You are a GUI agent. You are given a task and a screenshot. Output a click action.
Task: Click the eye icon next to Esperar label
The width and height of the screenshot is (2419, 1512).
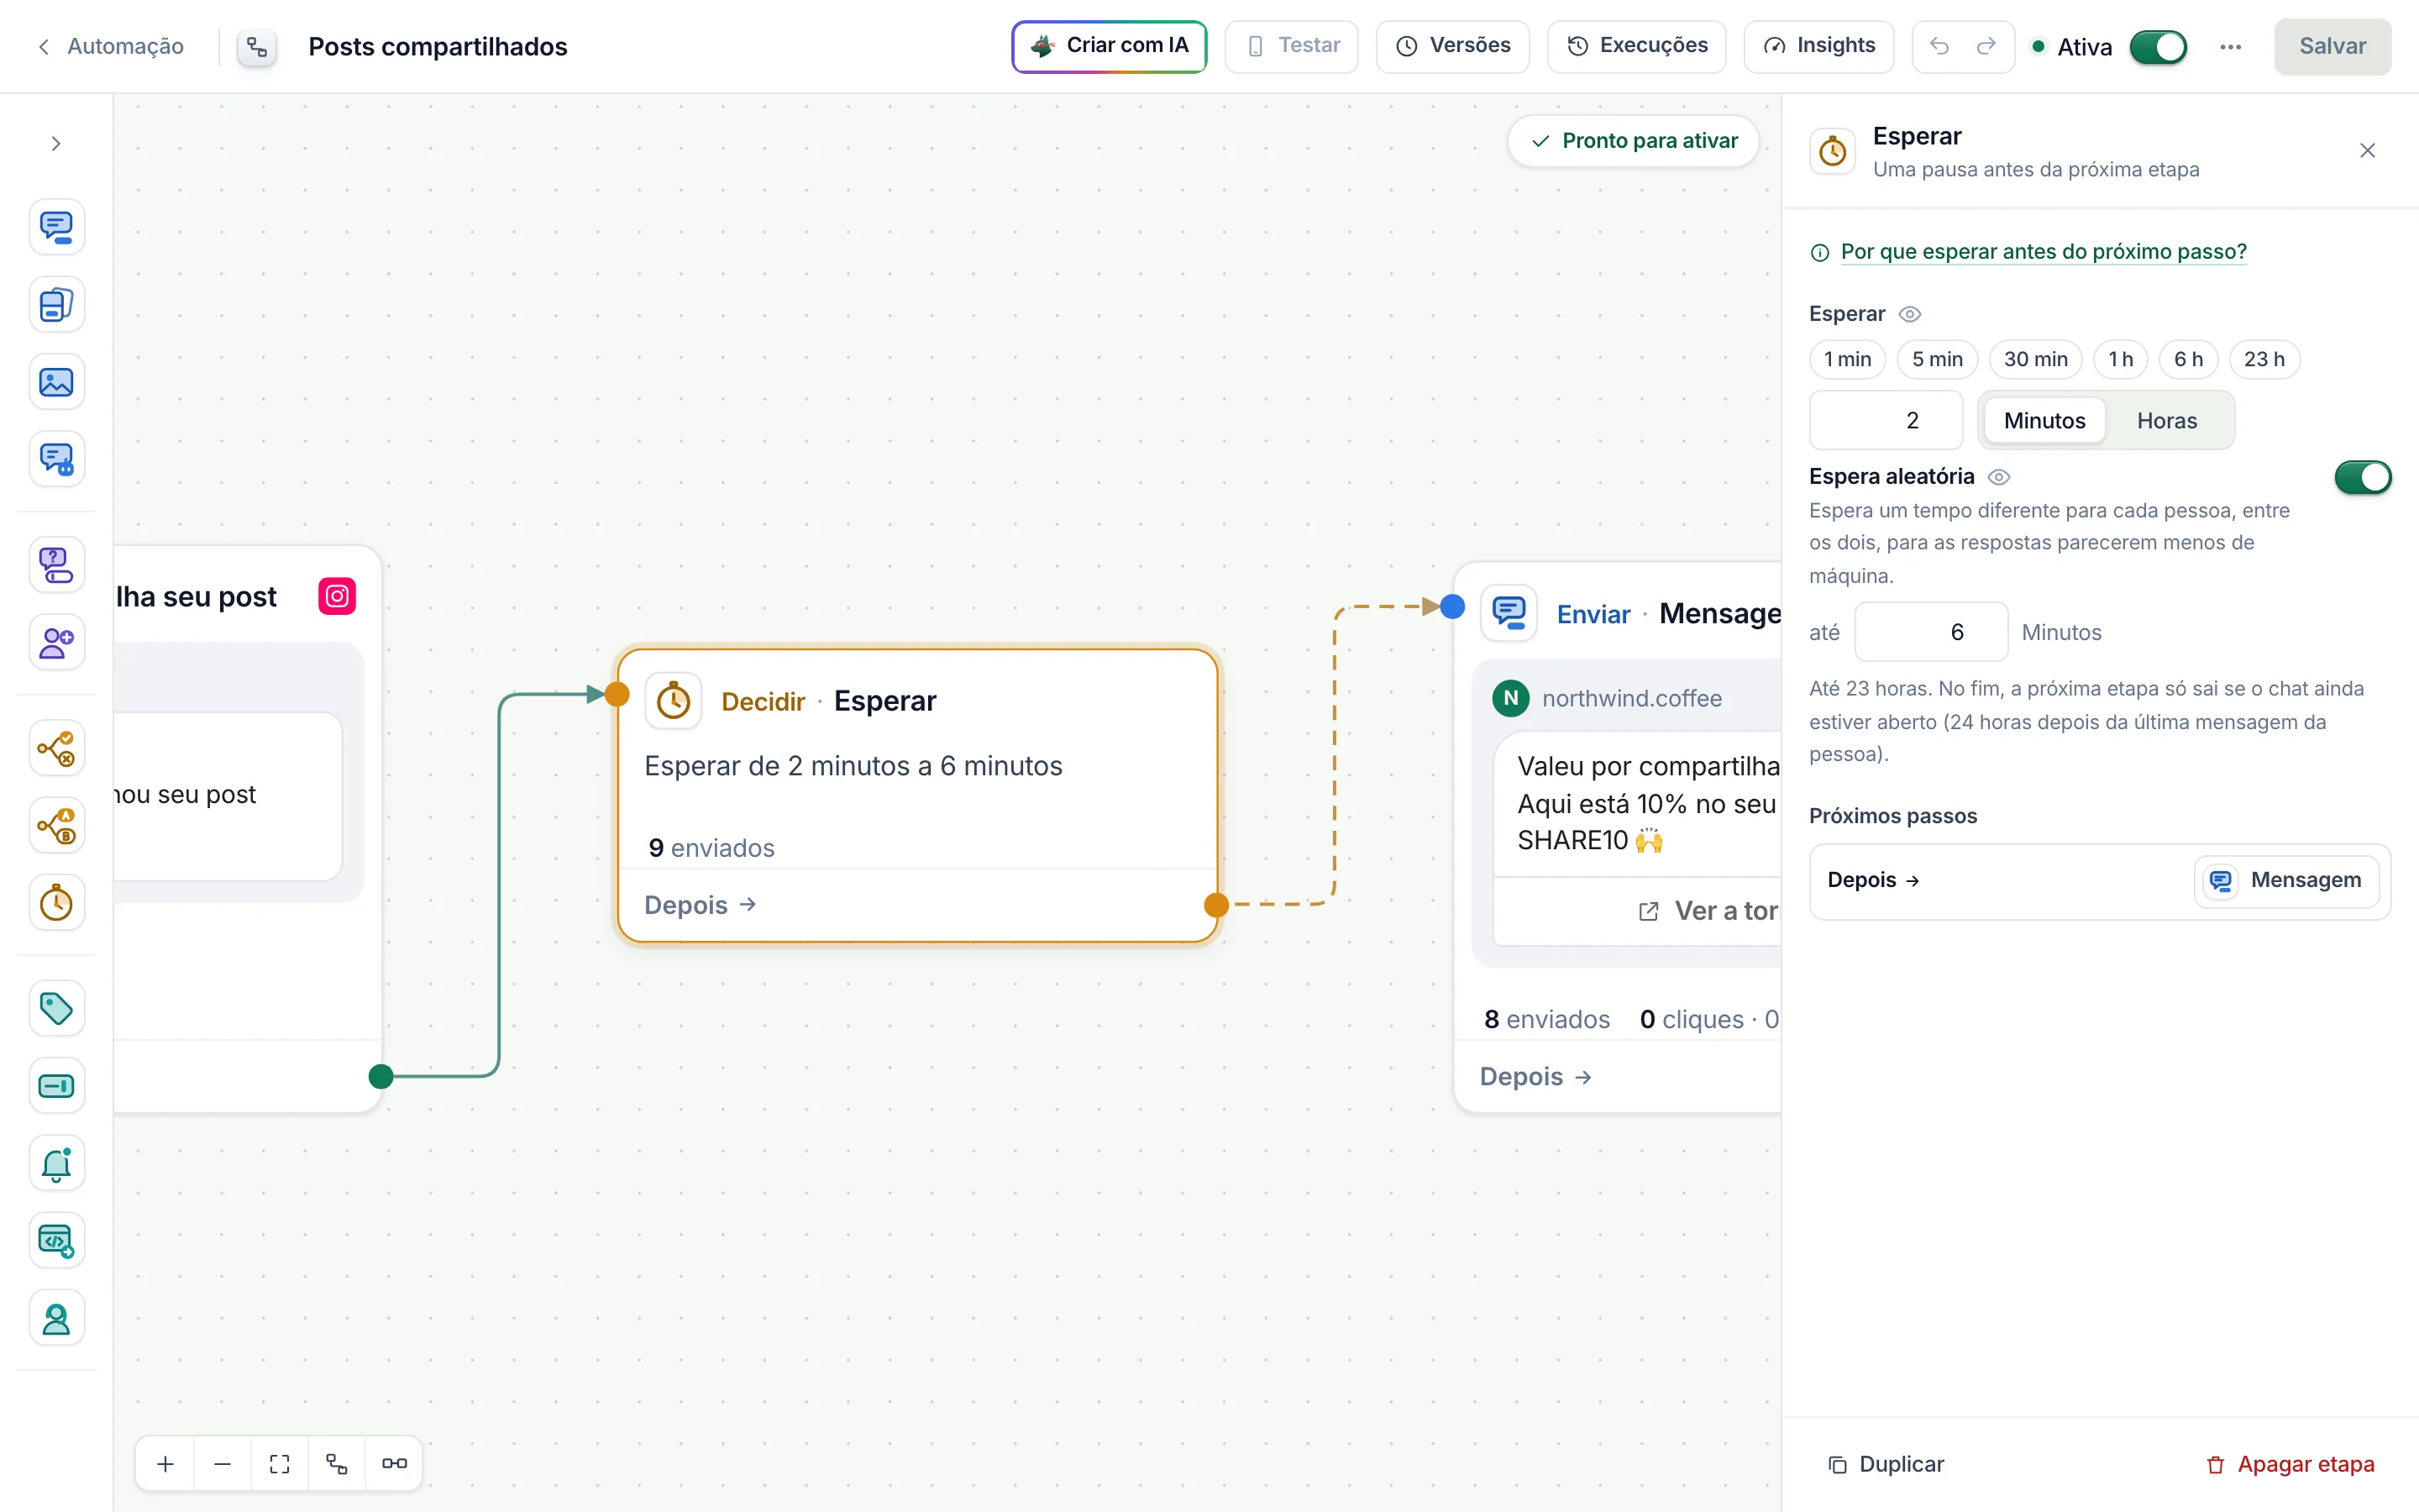[x=1909, y=314]
